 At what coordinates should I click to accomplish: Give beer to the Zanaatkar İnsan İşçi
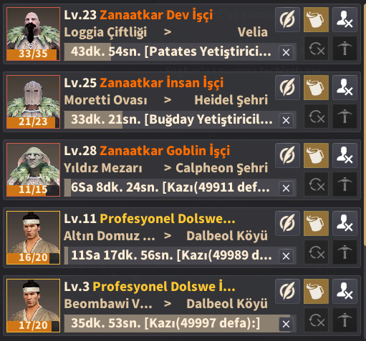(316, 87)
